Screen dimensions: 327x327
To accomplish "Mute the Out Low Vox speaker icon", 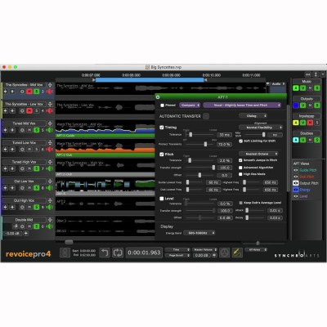I will click(49, 188).
